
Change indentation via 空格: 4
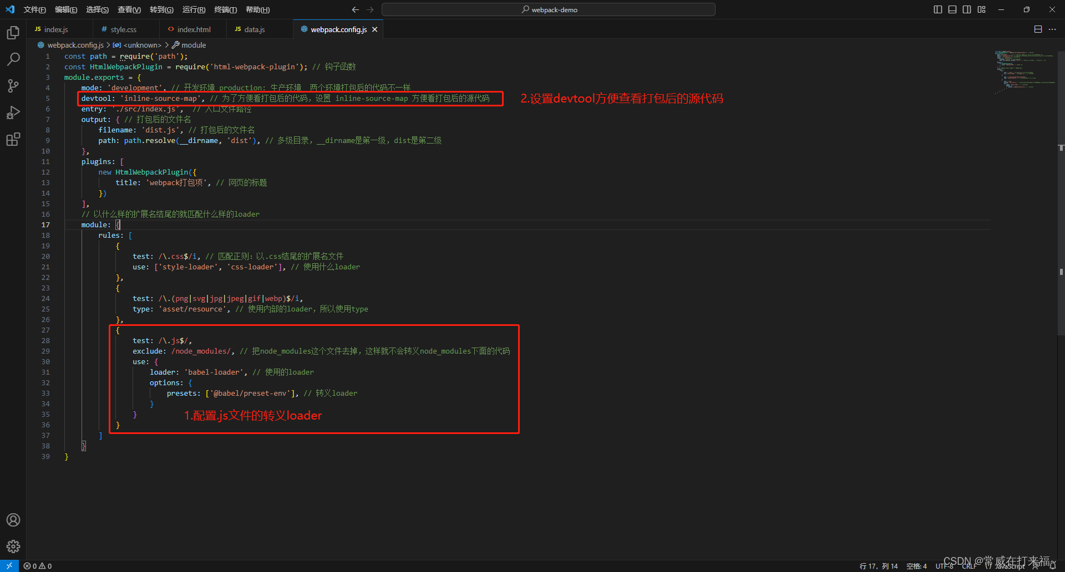(x=916, y=566)
